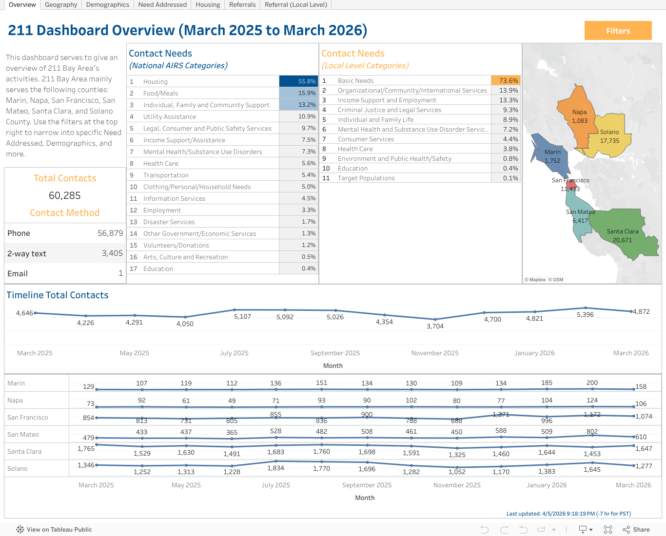Click the Redo icon in the bottom toolbar
This screenshot has height=536, width=666.
504,530
